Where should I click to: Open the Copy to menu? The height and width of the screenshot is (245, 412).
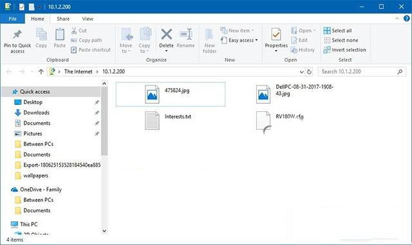(144, 41)
